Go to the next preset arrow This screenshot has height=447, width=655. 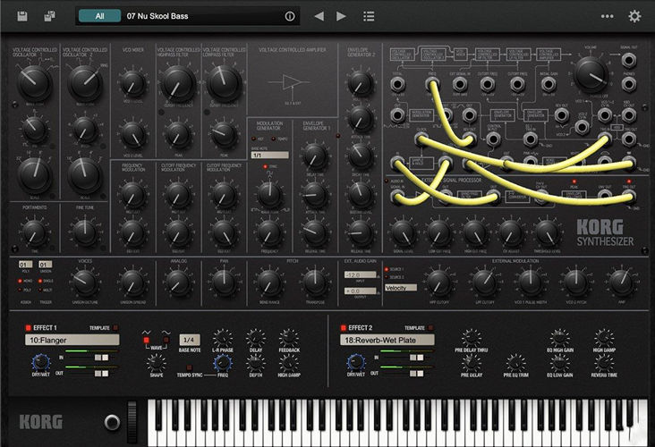[341, 16]
